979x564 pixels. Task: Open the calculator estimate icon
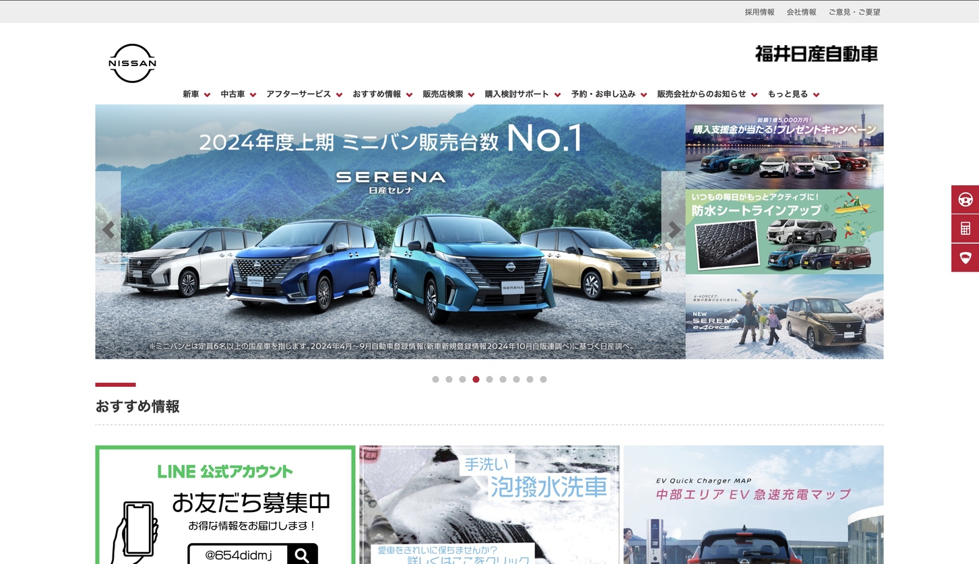click(x=965, y=229)
